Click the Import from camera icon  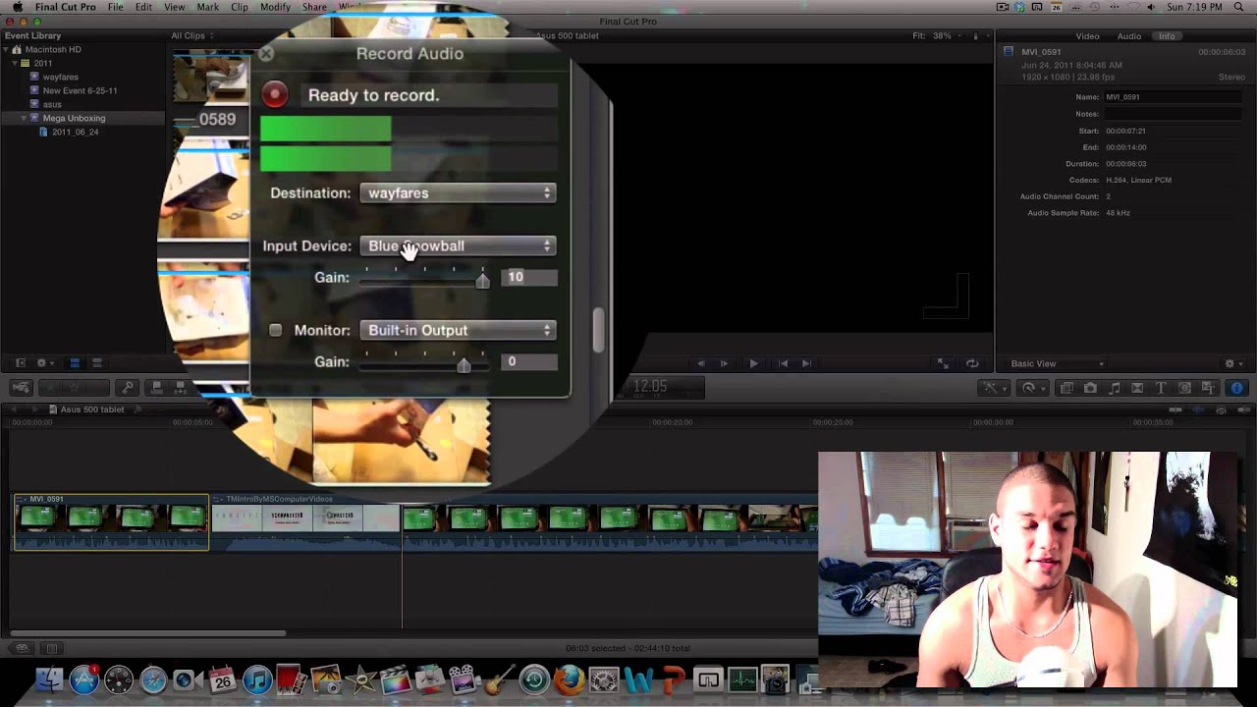tap(22, 388)
